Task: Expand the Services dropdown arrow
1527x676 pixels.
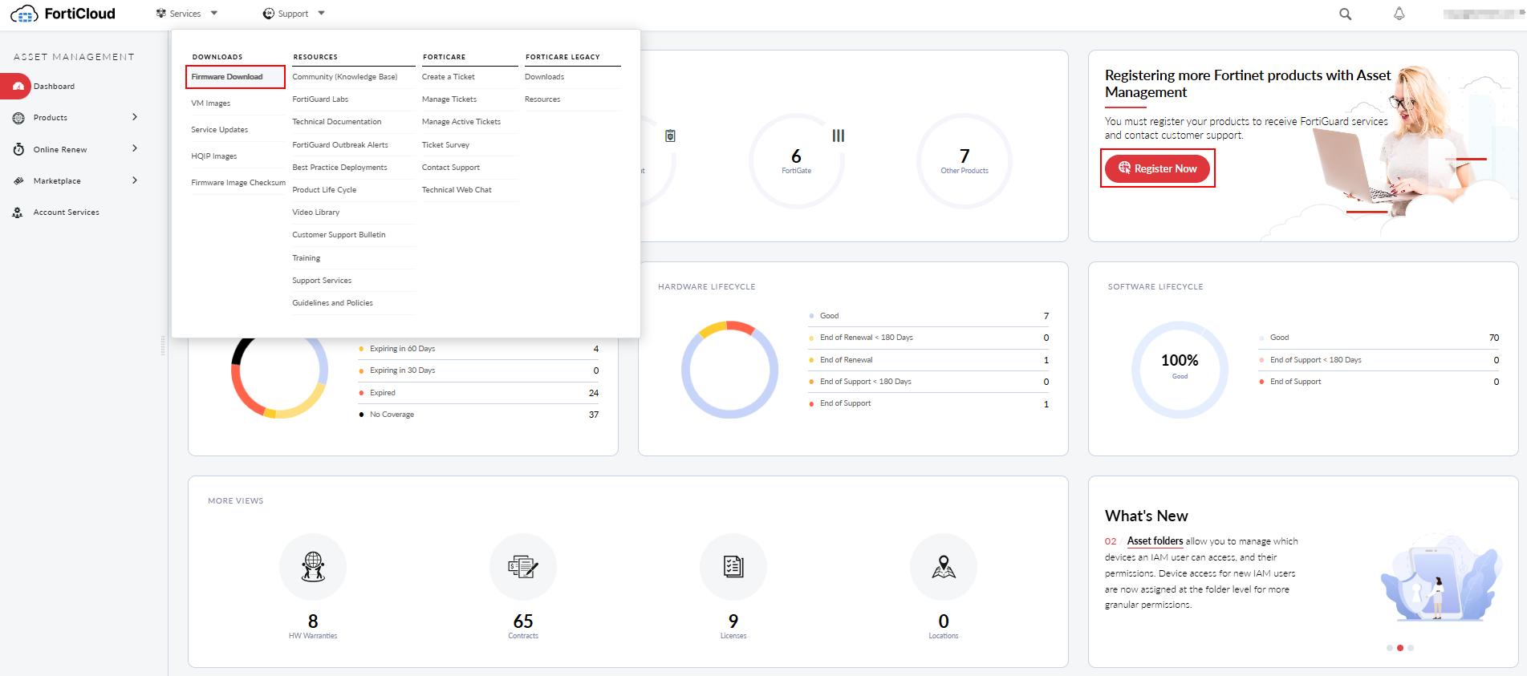Action: (x=214, y=14)
